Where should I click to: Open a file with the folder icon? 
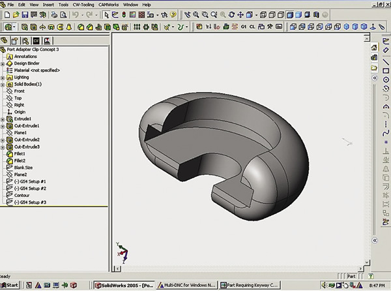point(16,15)
